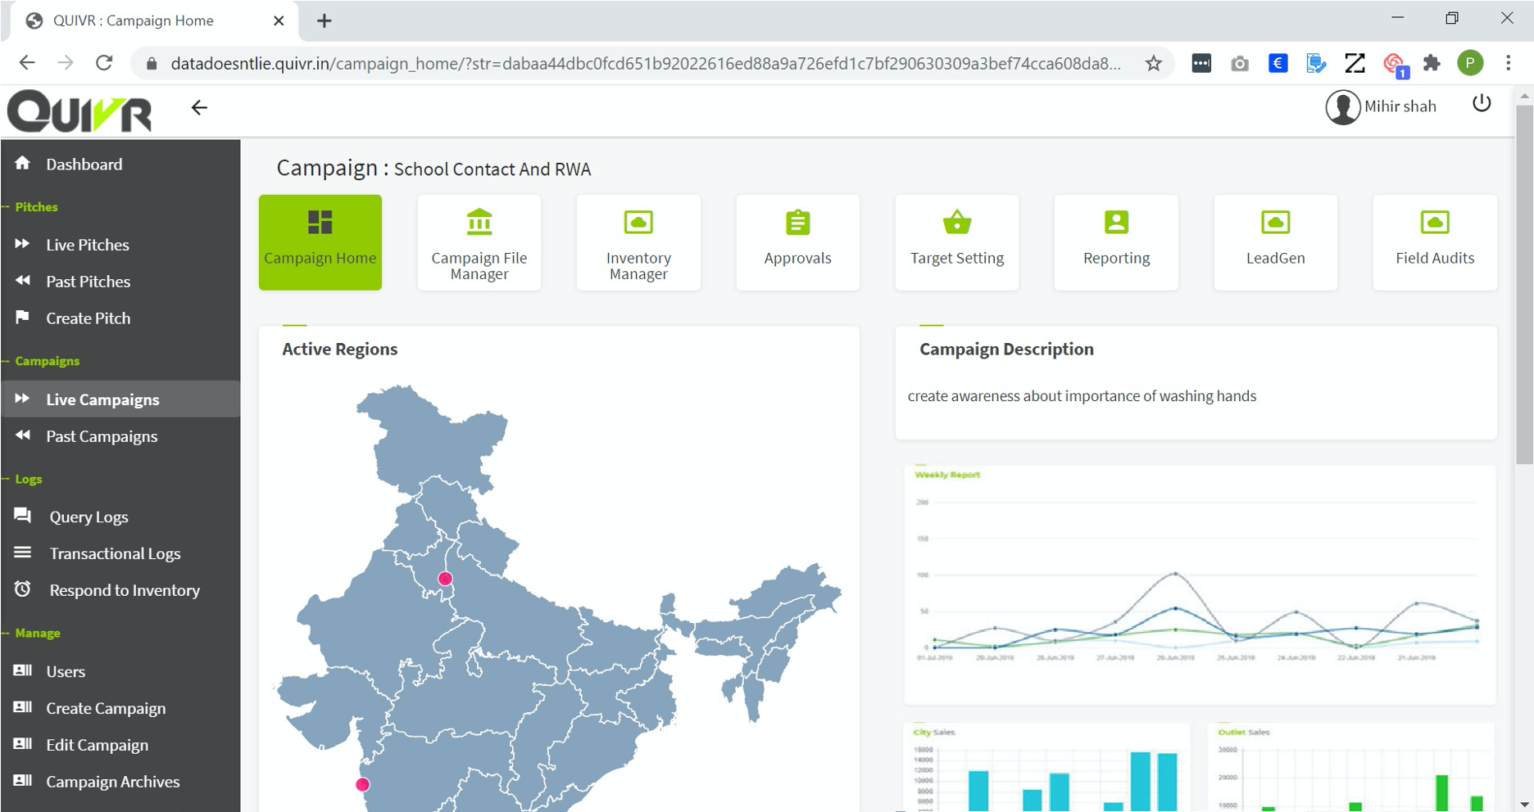Click the blue euro extension icon

(1278, 63)
